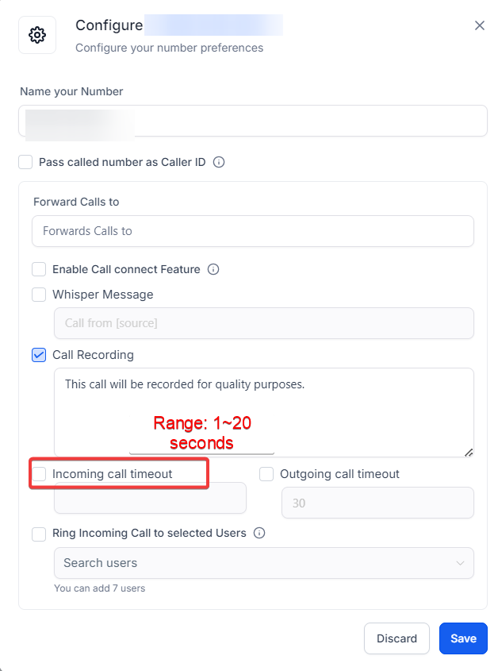This screenshot has width=498, height=671.
Task: Click the recording message resize handle
Action: coord(469,453)
